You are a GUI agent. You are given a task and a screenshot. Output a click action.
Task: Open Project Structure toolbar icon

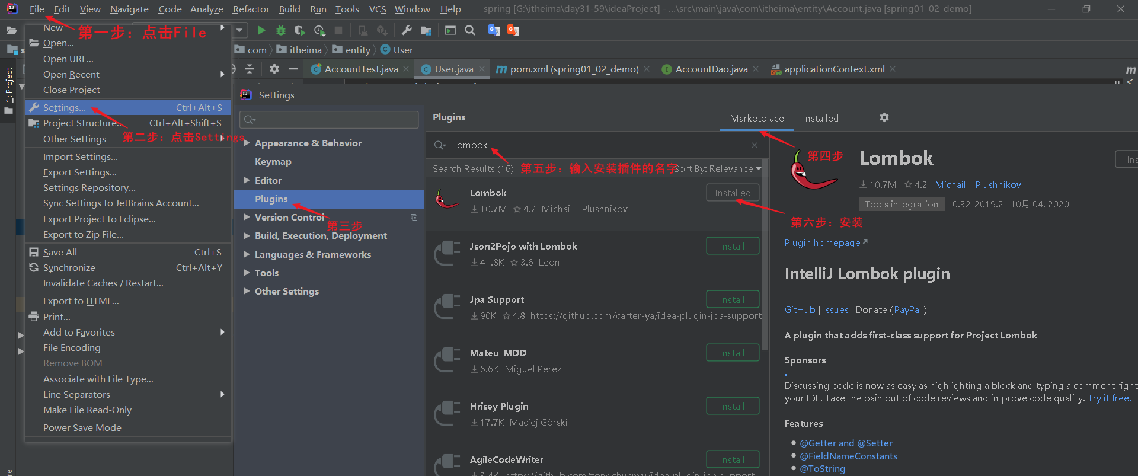[x=426, y=30]
